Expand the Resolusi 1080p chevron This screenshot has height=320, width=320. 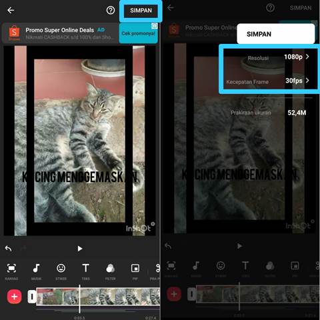click(307, 57)
